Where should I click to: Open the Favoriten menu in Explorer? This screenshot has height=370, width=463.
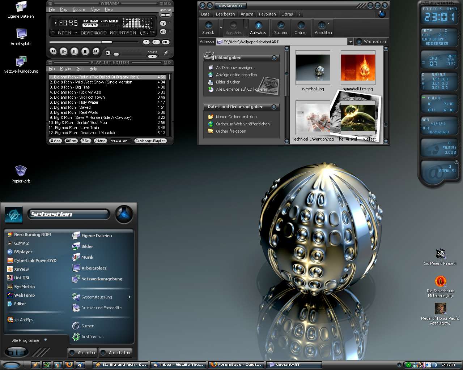point(267,14)
